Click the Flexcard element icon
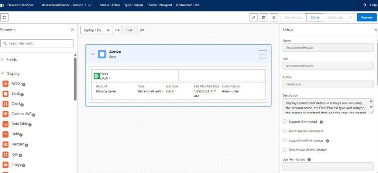 [x=6, y=145]
